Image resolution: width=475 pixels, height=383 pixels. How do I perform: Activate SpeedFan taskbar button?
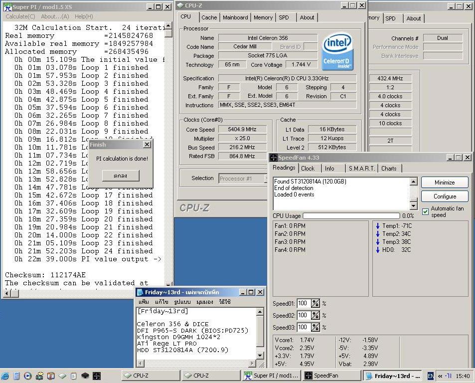click(x=332, y=376)
